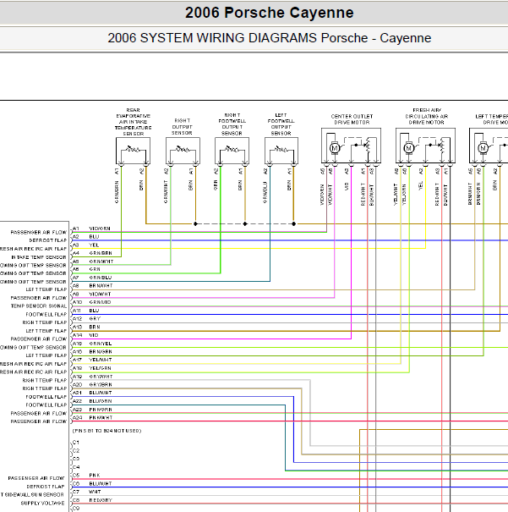
Task: Click pin A12 'GRY' wire label
Action: click(95, 319)
